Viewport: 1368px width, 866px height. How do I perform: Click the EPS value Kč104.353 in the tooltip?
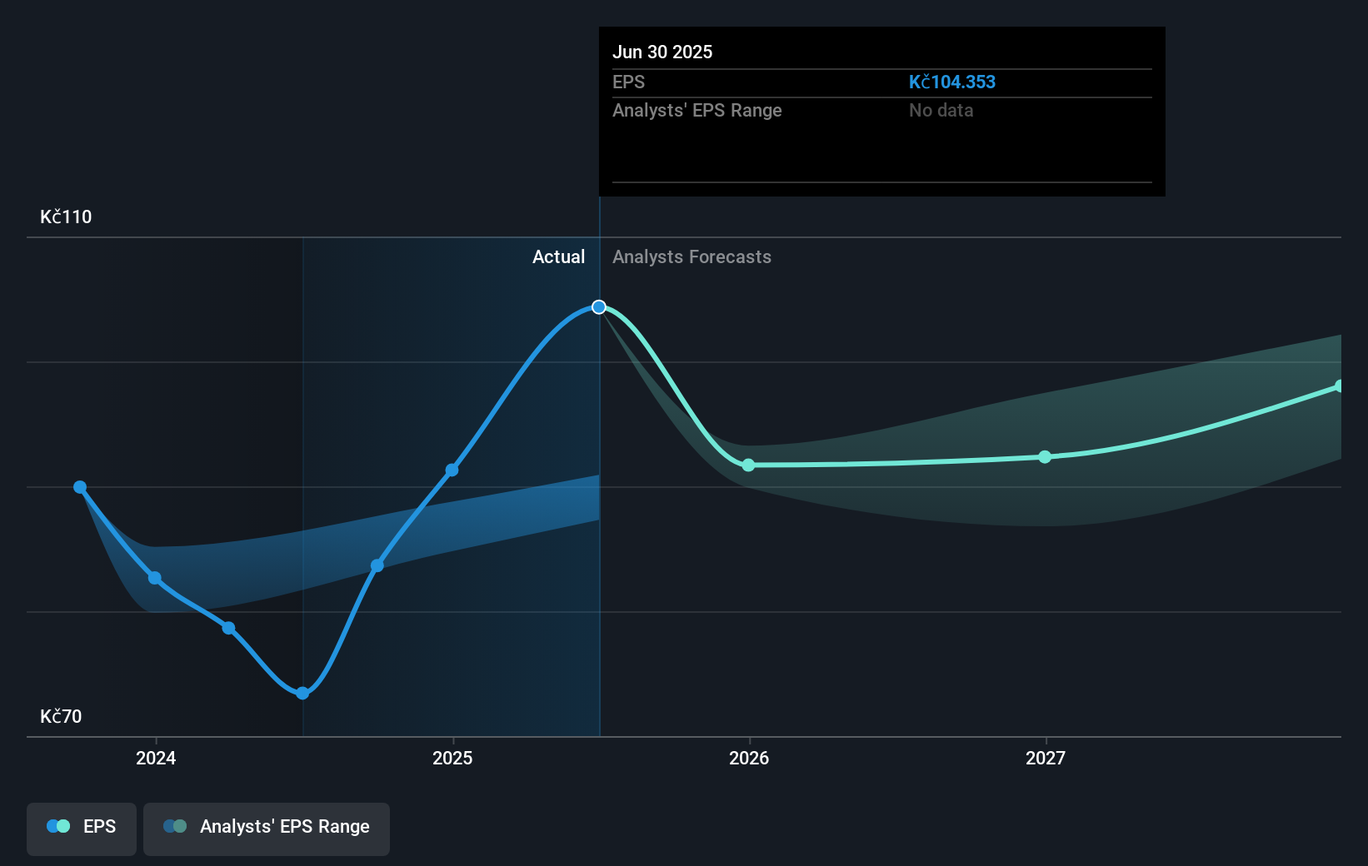(x=952, y=82)
